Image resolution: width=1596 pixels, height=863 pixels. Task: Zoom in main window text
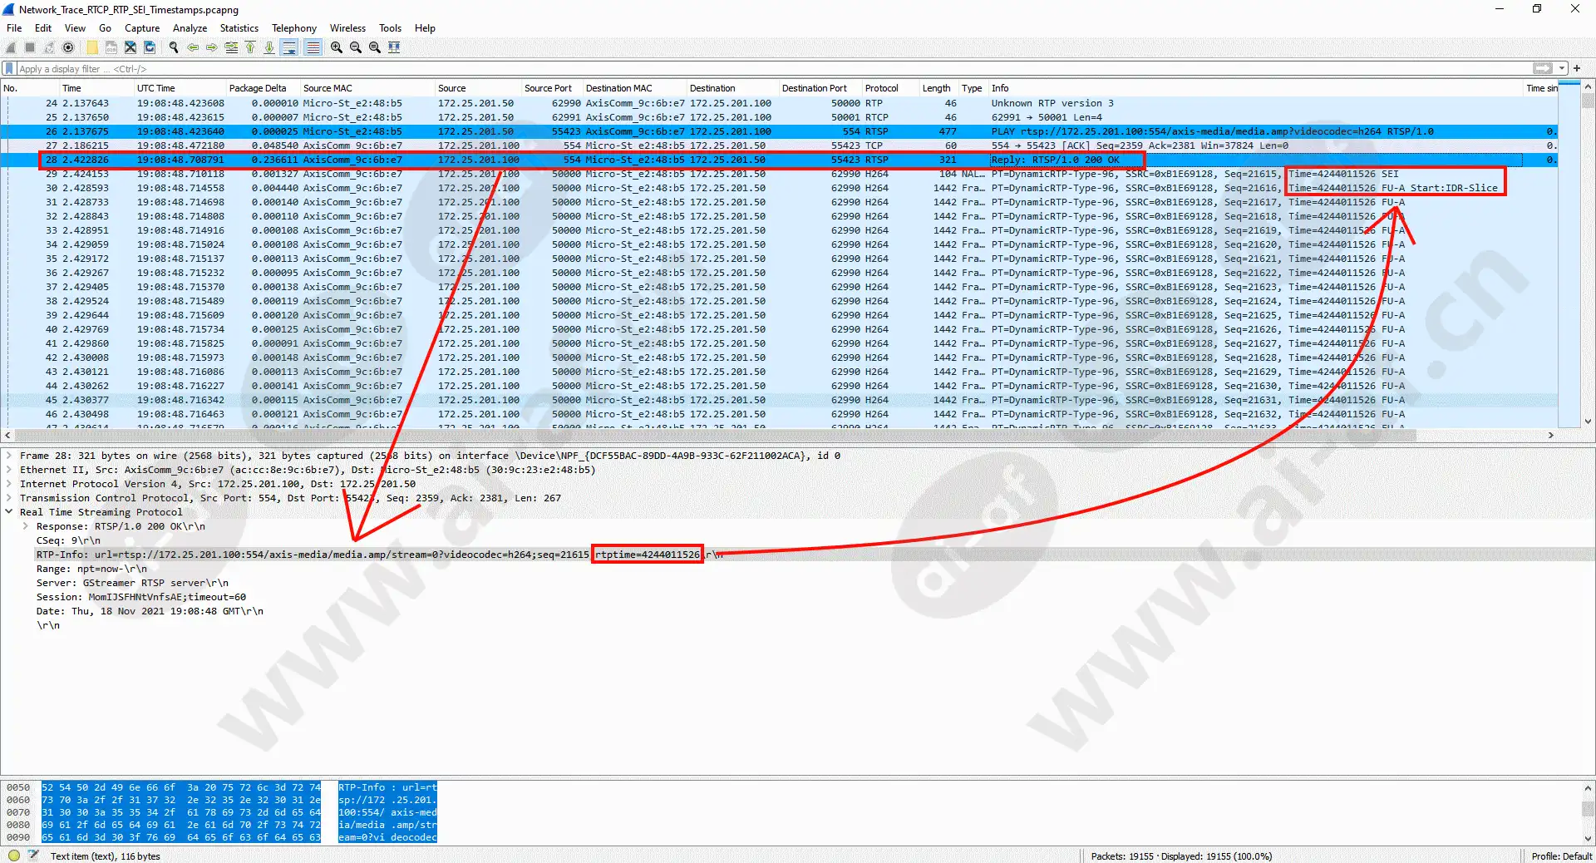click(x=337, y=47)
